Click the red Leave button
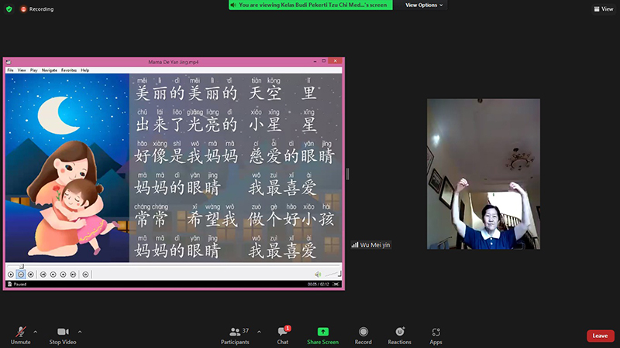 click(x=600, y=336)
